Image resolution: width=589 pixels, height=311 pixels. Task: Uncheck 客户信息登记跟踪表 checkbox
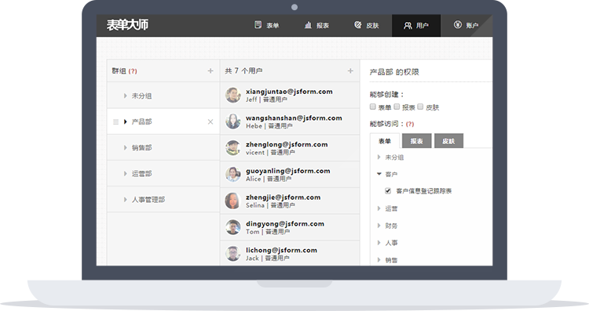pyautogui.click(x=388, y=191)
